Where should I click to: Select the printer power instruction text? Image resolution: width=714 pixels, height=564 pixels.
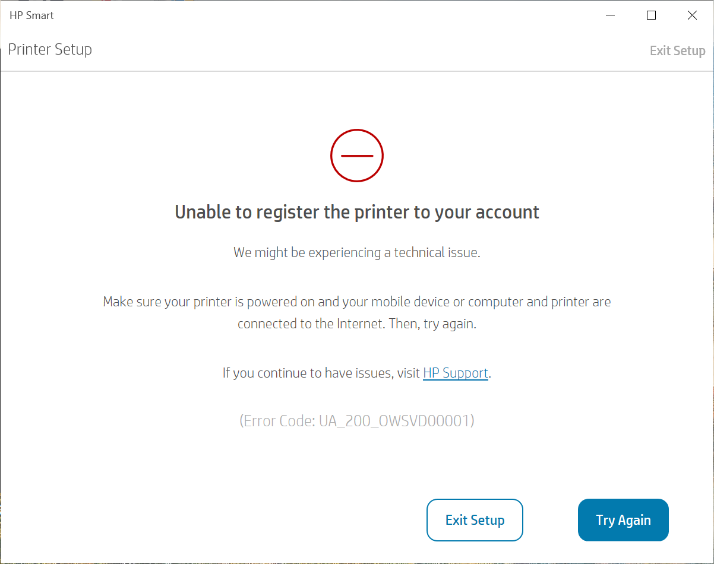(x=356, y=312)
